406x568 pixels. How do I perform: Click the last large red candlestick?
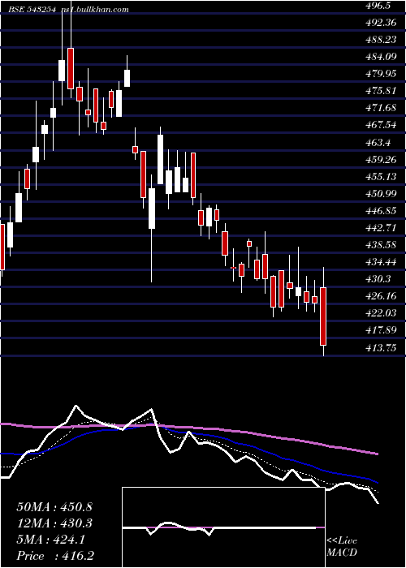pyautogui.click(x=323, y=316)
